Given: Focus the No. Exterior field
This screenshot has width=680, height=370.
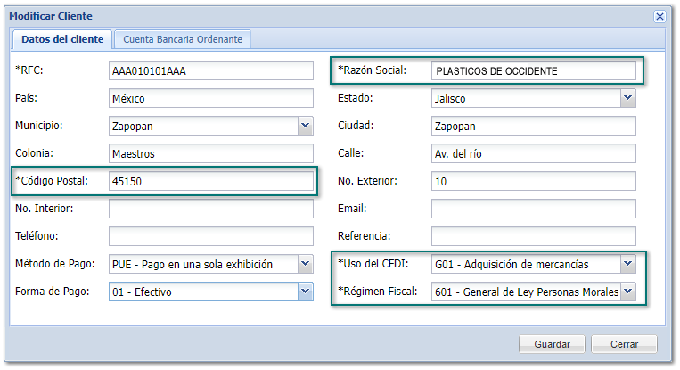Looking at the screenshot, I should coord(533,181).
